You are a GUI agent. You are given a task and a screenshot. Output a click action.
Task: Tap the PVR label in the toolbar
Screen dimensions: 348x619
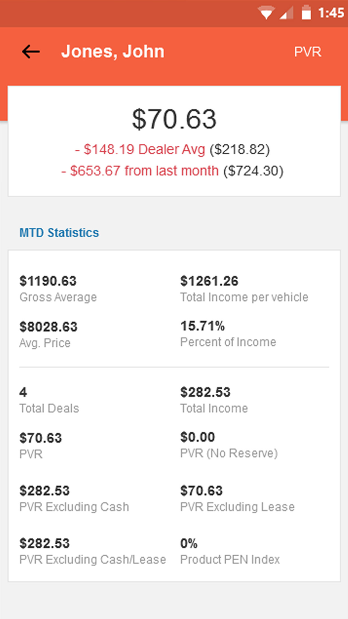tap(308, 52)
